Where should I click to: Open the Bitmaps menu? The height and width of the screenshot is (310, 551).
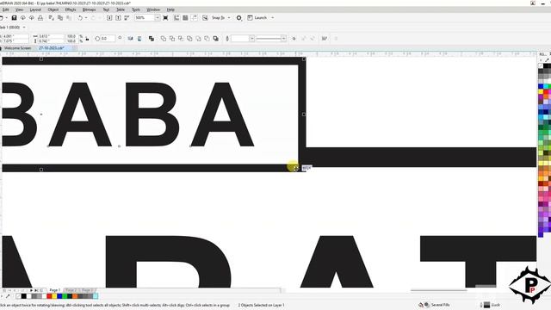pyautogui.click(x=89, y=9)
